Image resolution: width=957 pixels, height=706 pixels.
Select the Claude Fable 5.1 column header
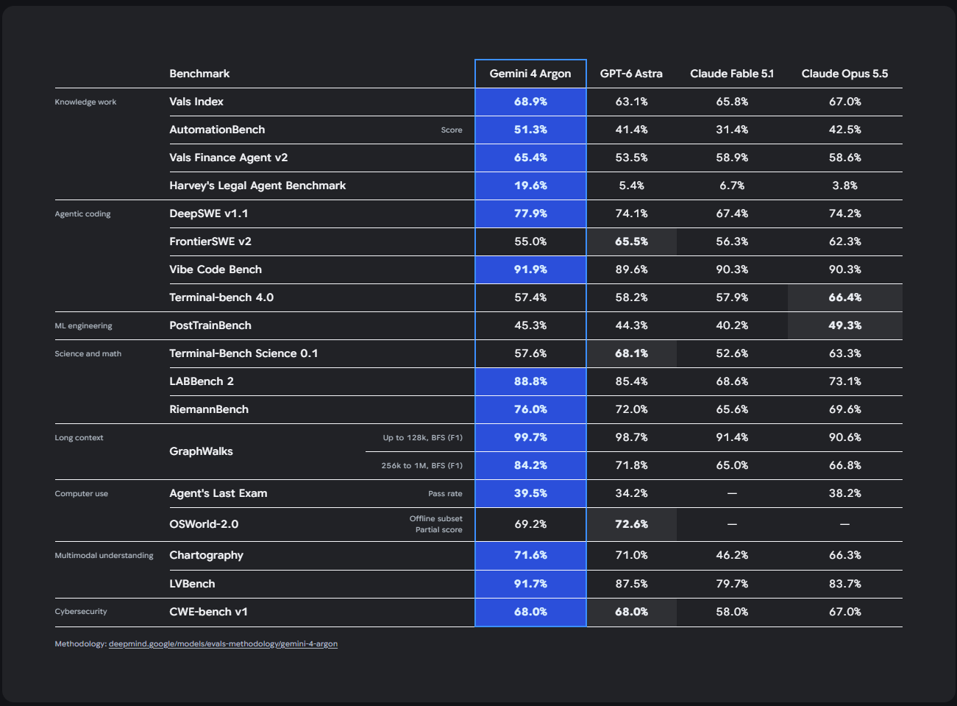point(732,74)
